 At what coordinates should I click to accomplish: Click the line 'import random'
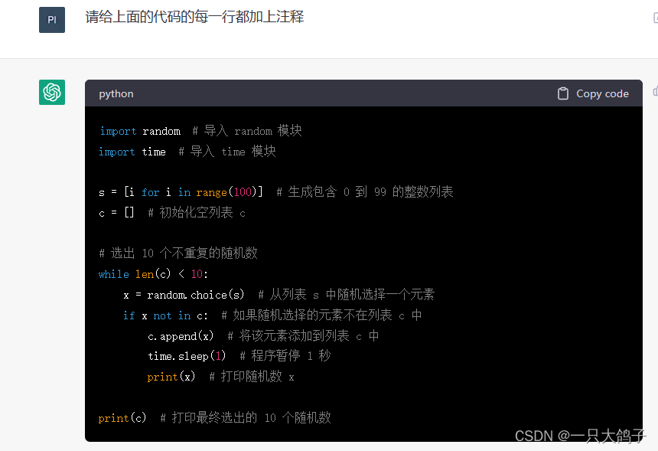pos(140,131)
